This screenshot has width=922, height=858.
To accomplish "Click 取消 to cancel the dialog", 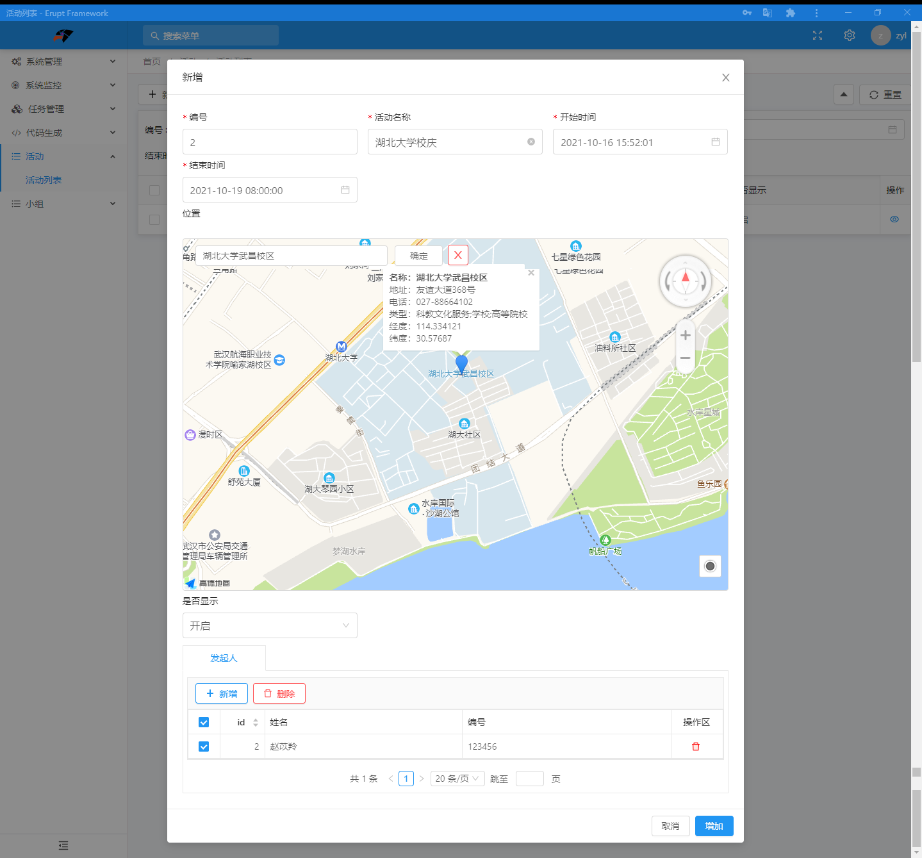I will point(671,826).
